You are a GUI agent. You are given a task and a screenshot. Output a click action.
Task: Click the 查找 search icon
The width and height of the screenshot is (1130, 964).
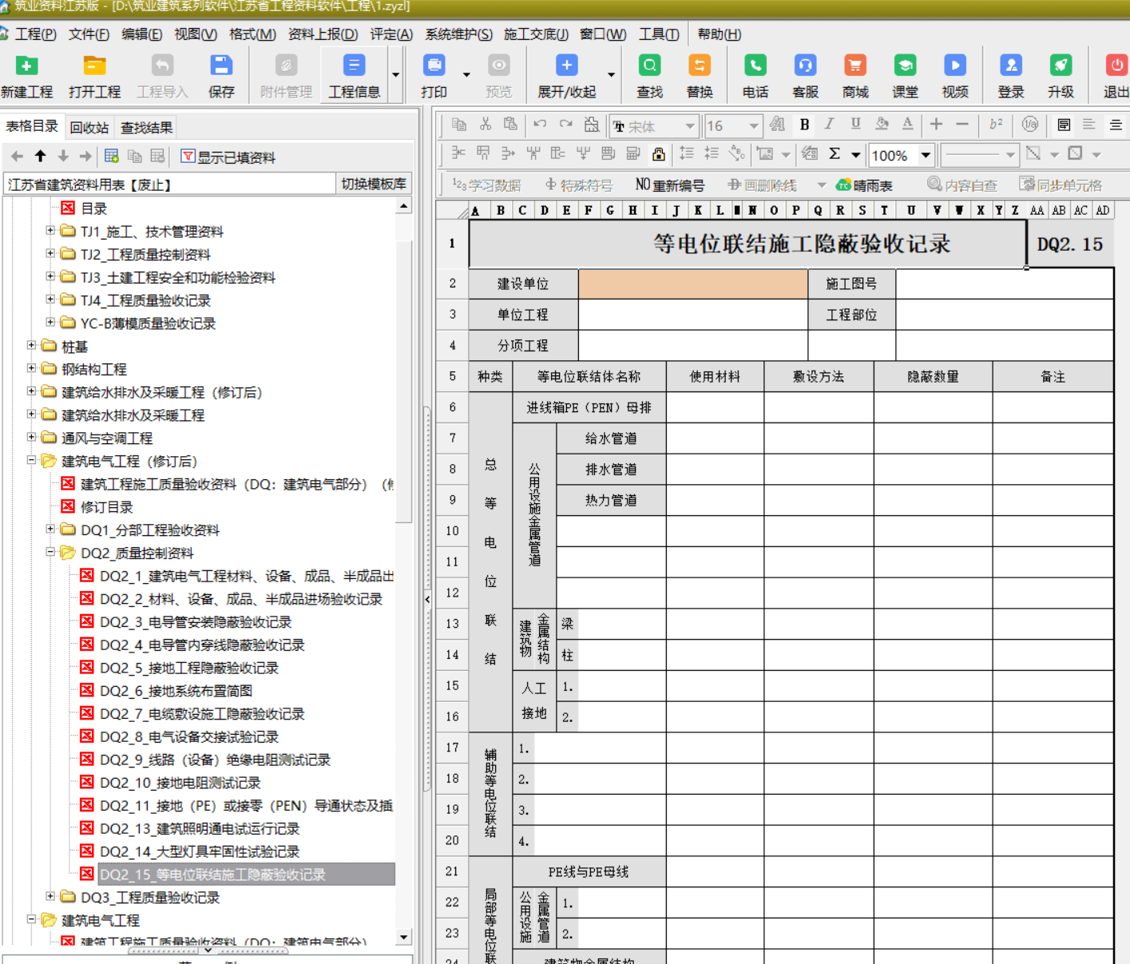650,77
